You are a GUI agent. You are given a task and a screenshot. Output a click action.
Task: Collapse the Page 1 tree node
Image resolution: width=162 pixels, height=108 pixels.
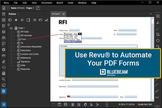pyautogui.click(x=11, y=28)
